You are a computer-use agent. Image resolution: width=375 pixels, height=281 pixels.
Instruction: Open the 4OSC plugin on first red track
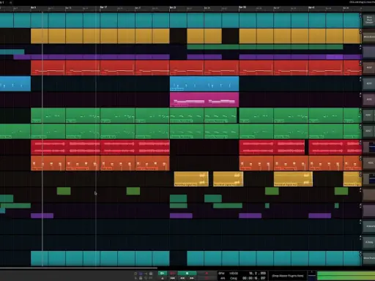(x=369, y=67)
